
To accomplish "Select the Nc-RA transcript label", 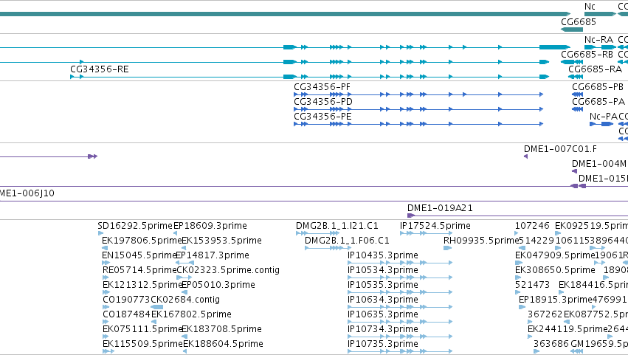I will coord(598,40).
